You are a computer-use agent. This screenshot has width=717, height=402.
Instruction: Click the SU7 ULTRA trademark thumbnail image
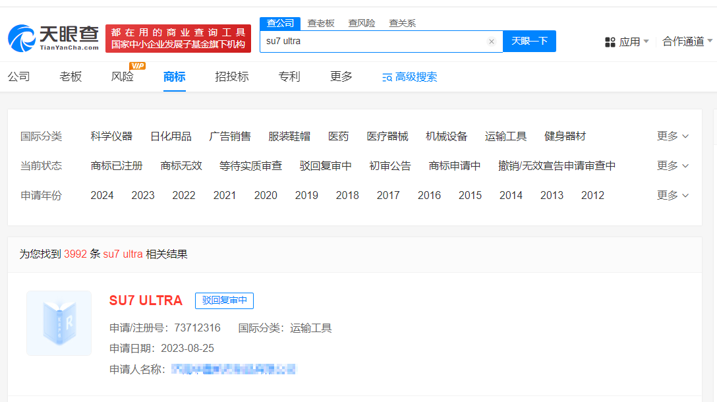(x=59, y=323)
